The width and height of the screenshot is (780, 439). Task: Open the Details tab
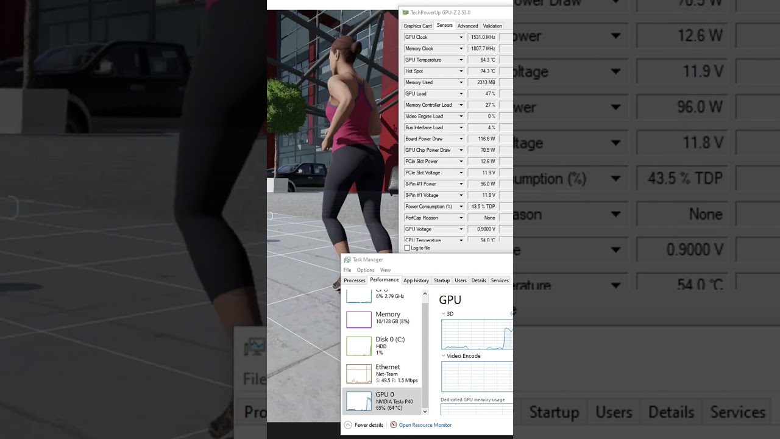[479, 280]
